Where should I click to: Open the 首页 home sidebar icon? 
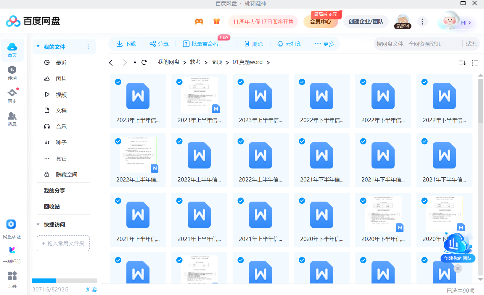point(12,50)
